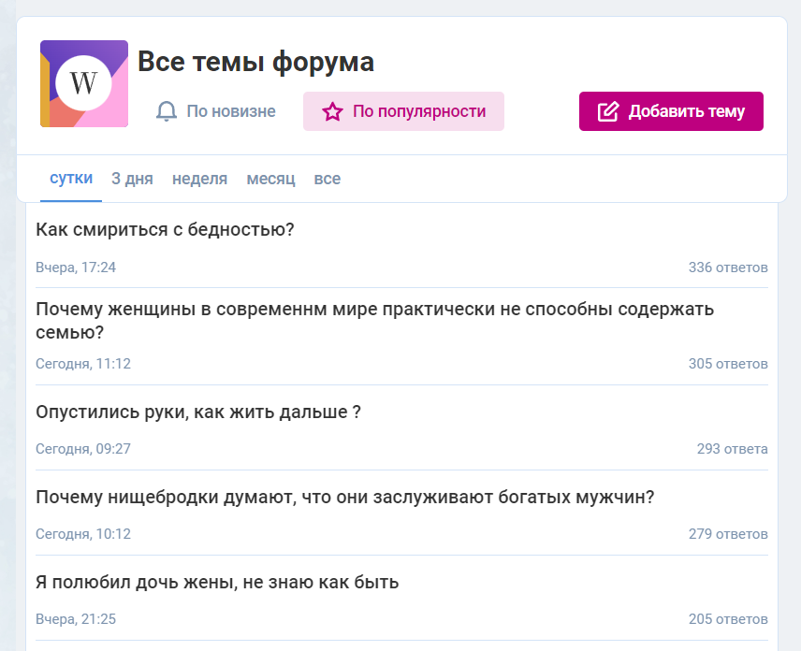Open topic Опустились руки, как жить дальше

click(198, 412)
